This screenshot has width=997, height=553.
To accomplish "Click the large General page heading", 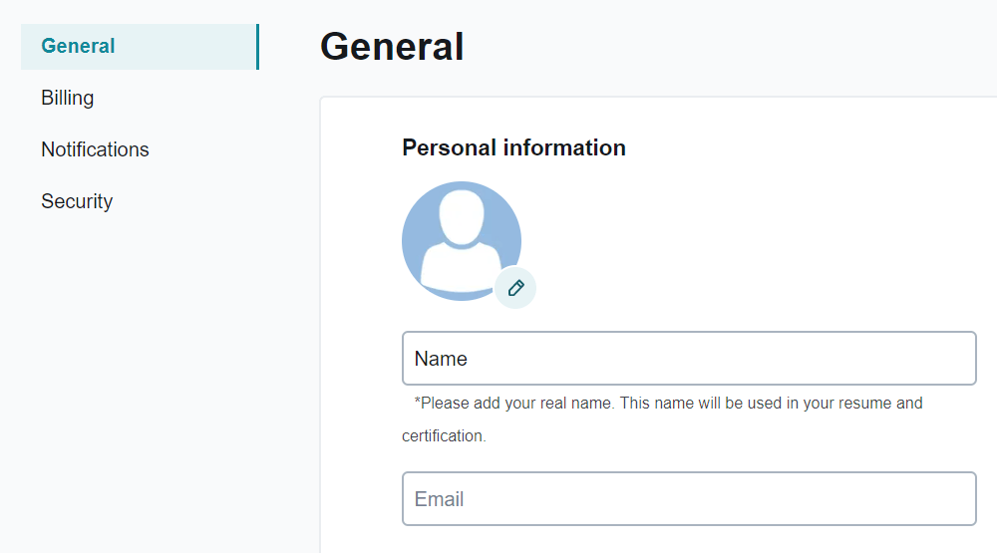I will (x=392, y=46).
